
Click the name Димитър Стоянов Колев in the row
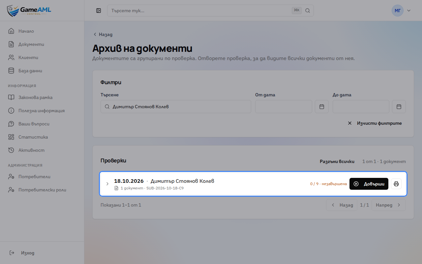tap(182, 181)
